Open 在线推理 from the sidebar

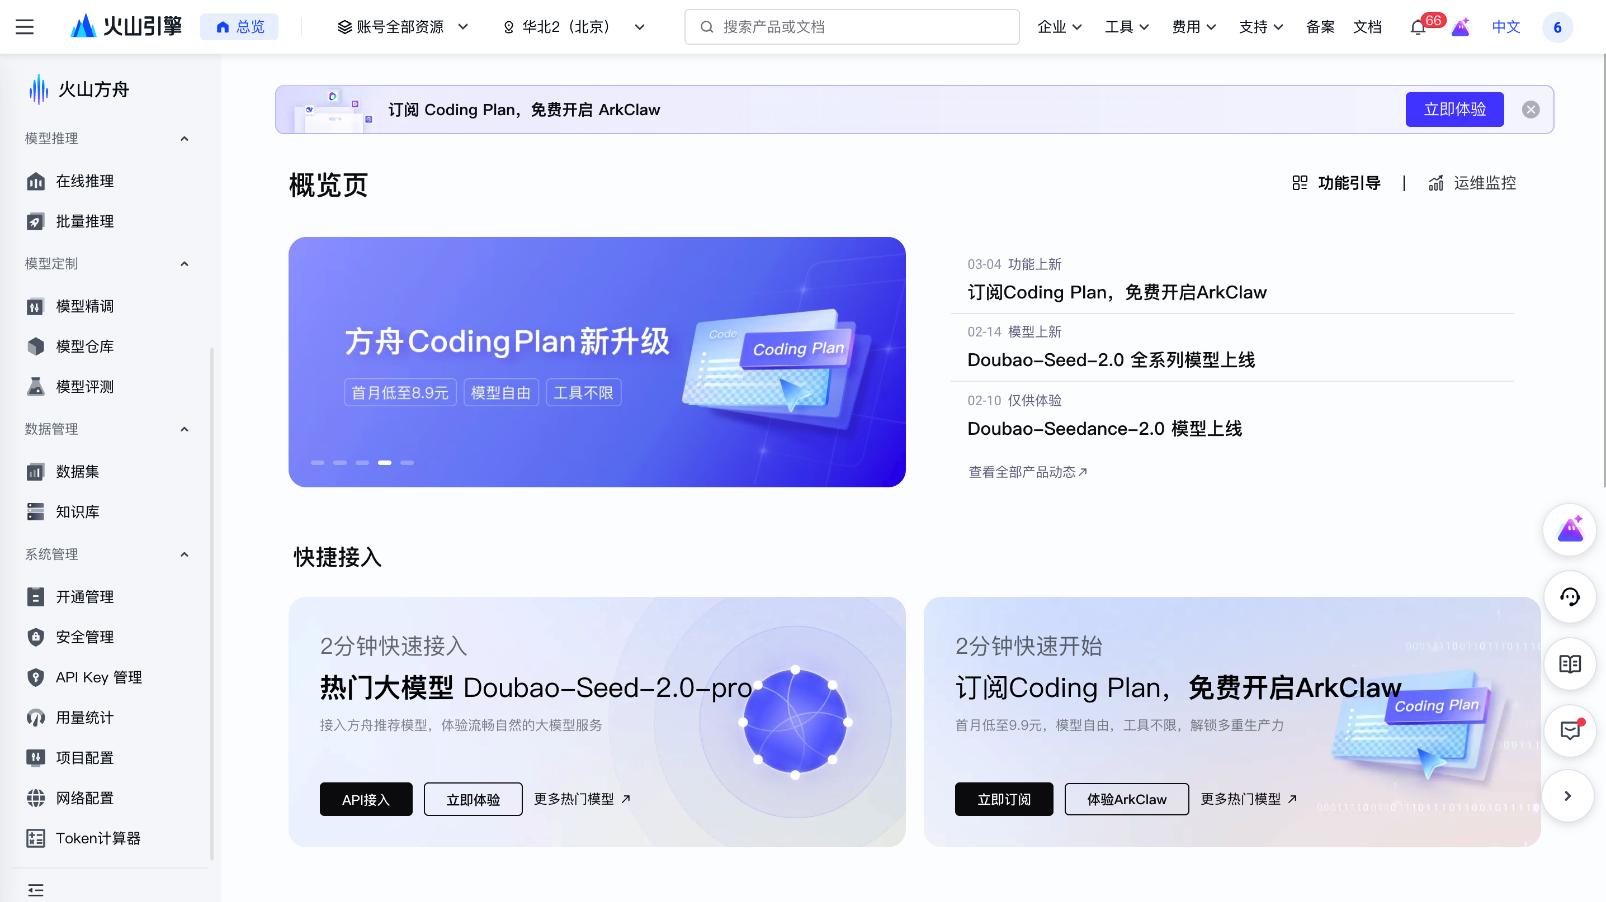tap(84, 181)
